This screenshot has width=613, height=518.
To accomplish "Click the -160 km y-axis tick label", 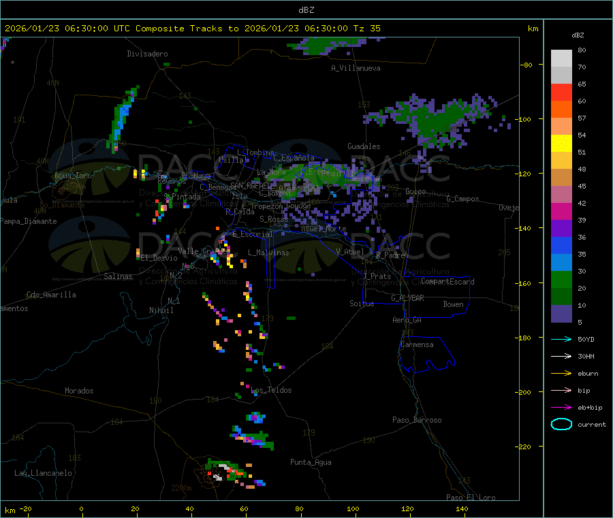I will (x=524, y=283).
